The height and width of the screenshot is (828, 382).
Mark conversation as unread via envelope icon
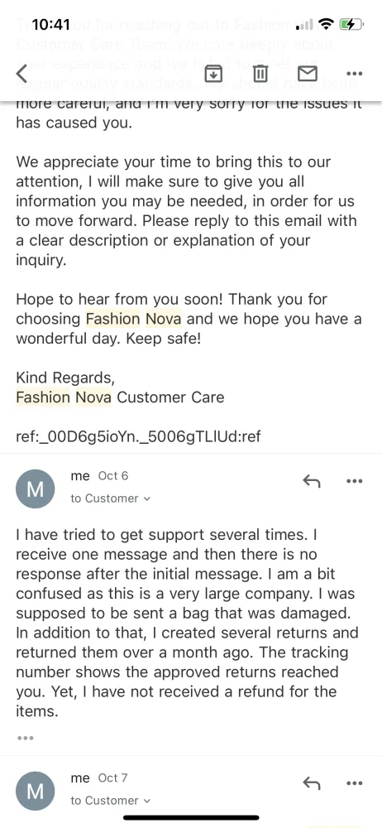coord(308,74)
